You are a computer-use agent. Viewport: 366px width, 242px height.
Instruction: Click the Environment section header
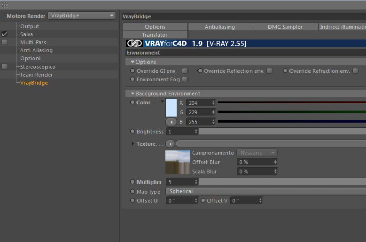point(246,53)
